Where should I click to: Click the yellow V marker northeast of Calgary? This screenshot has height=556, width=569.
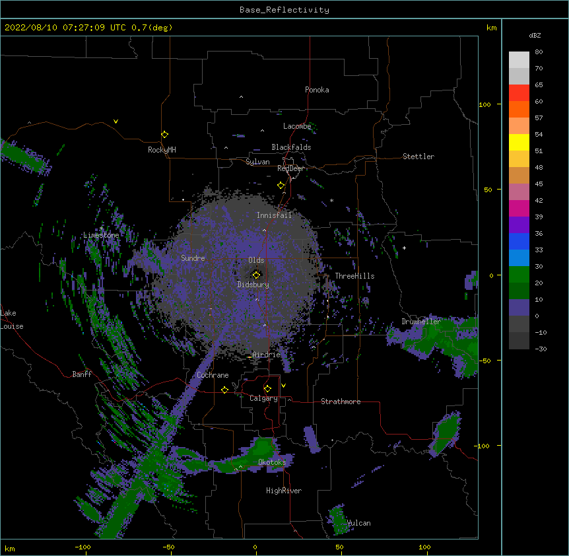tap(283, 386)
